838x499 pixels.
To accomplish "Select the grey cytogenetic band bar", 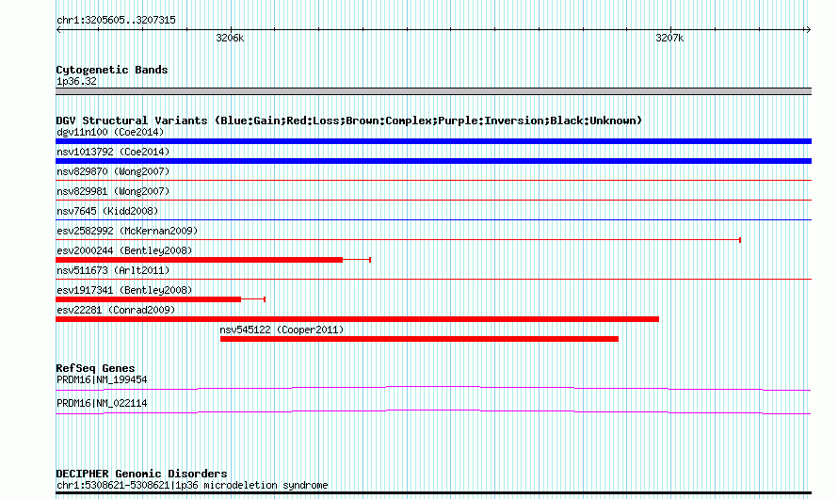I will [433, 91].
